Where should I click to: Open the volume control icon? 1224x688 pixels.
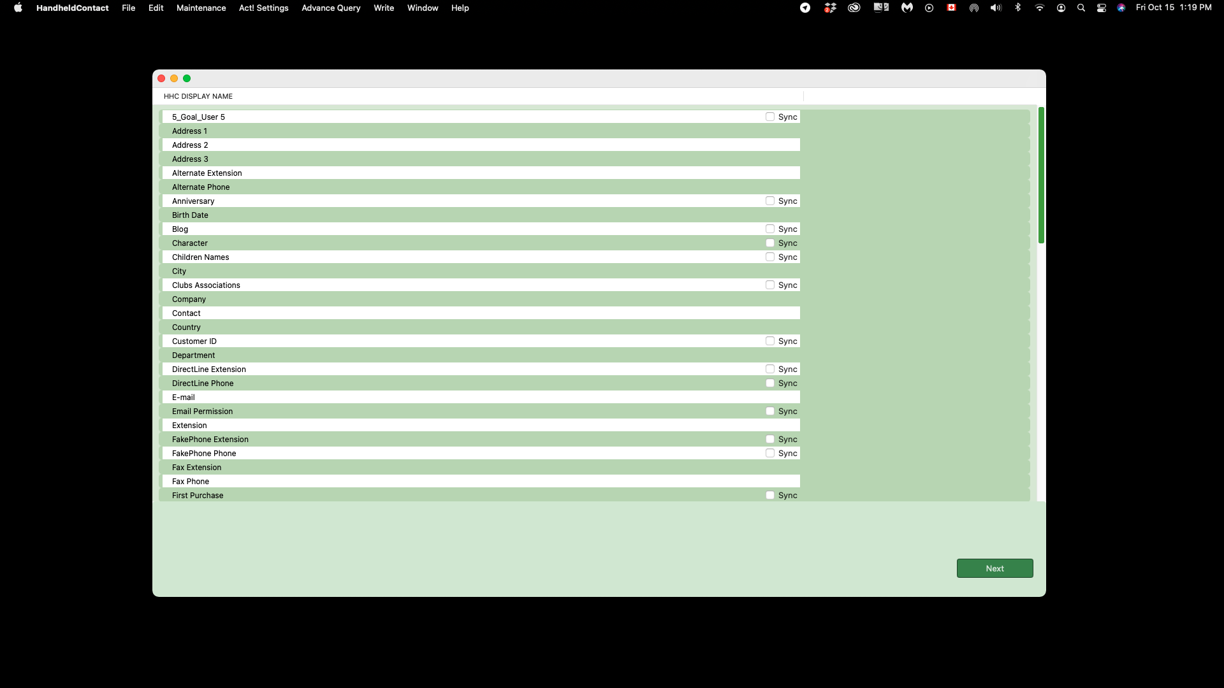[996, 8]
